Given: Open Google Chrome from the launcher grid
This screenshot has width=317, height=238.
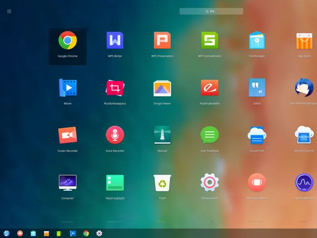Looking at the screenshot, I should click(67, 40).
